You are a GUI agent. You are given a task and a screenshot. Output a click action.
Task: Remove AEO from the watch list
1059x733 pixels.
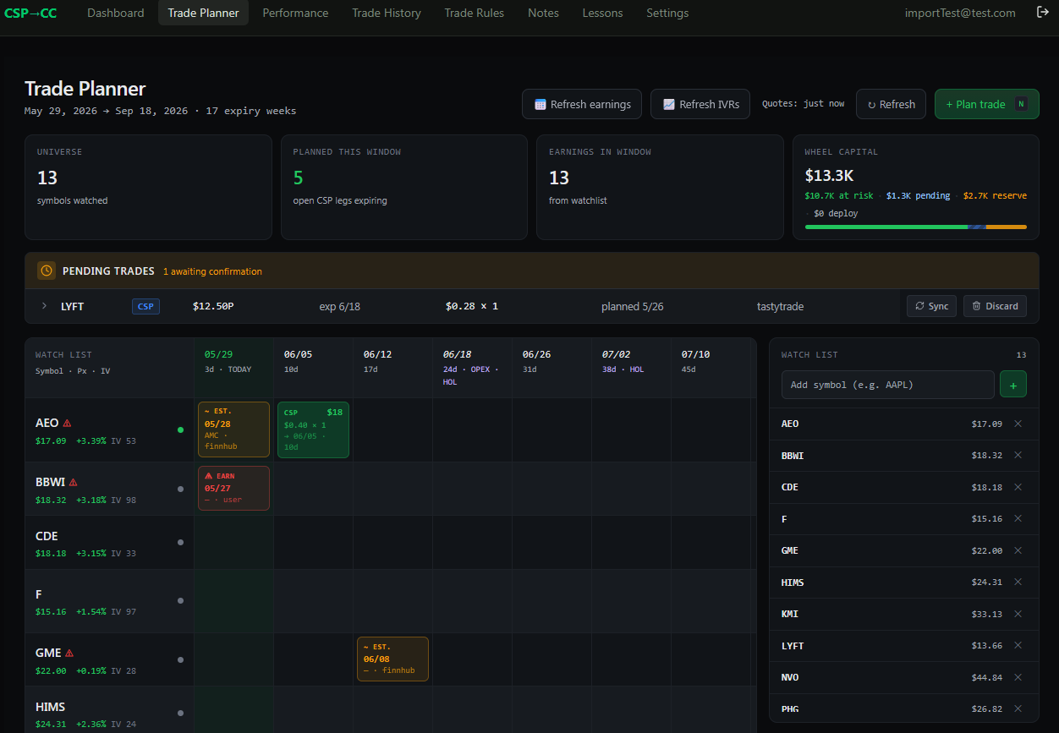[x=1018, y=424]
